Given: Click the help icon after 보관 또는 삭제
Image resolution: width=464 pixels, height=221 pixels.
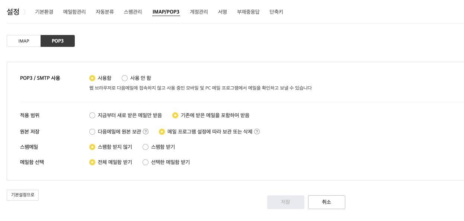Looking at the screenshot, I should [257, 131].
